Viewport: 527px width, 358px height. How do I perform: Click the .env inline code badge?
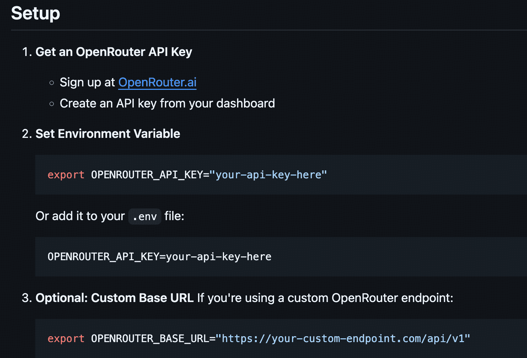145,217
